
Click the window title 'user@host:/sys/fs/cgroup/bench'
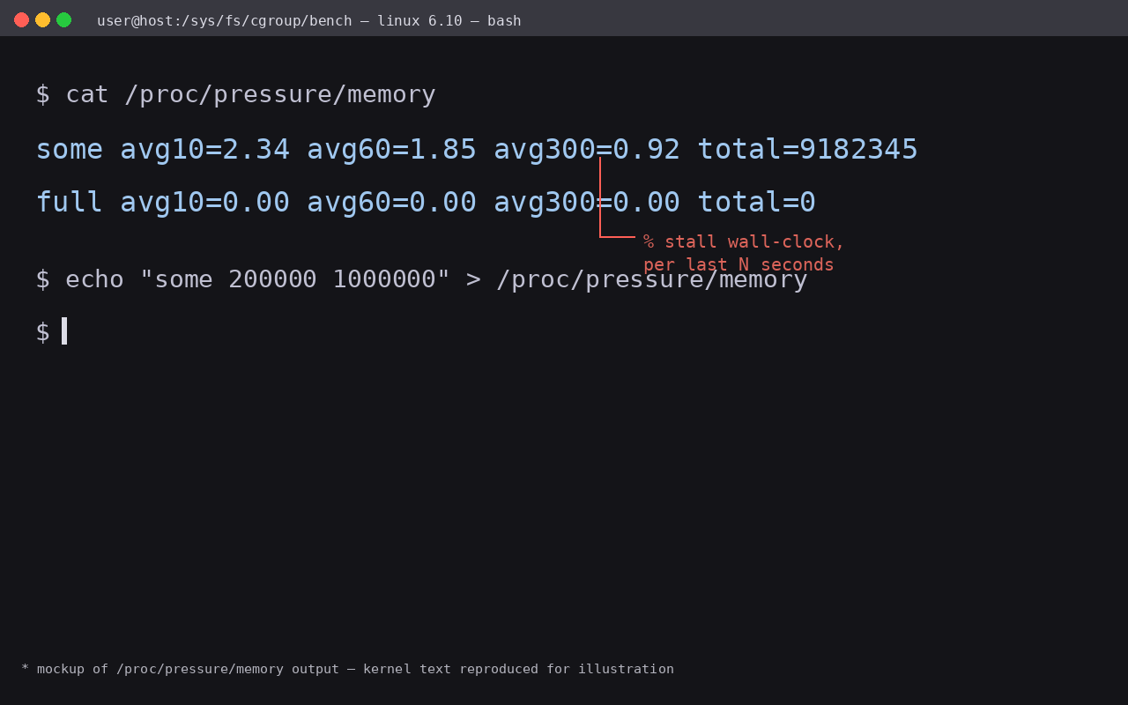click(x=224, y=20)
